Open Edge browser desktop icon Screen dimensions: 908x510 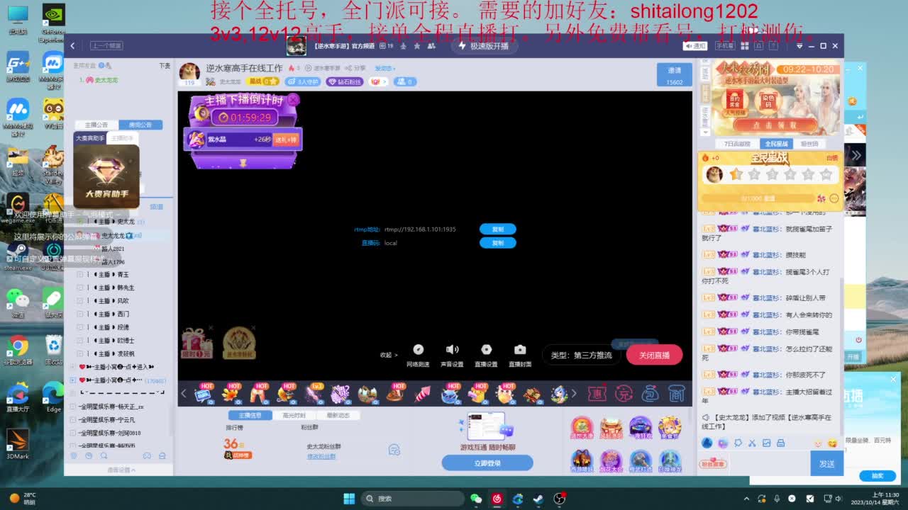pos(53,397)
